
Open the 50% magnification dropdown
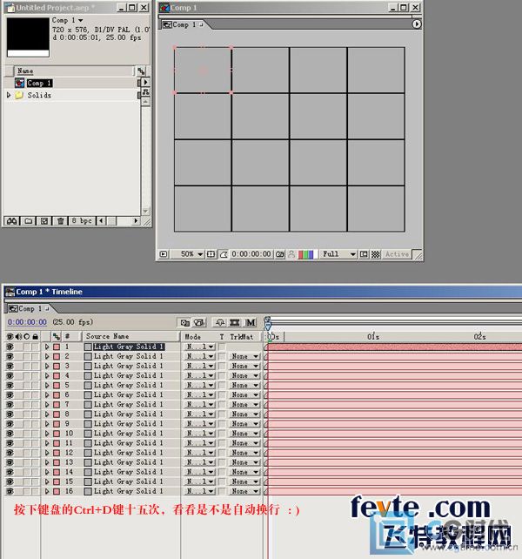tap(191, 254)
